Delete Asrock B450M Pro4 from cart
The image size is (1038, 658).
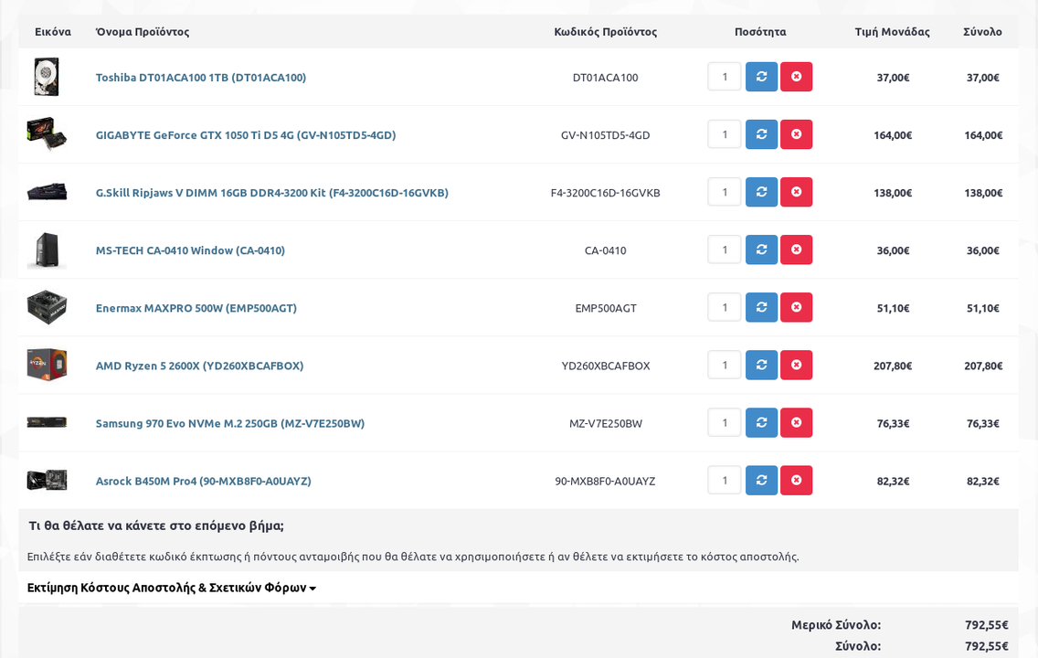tap(797, 480)
